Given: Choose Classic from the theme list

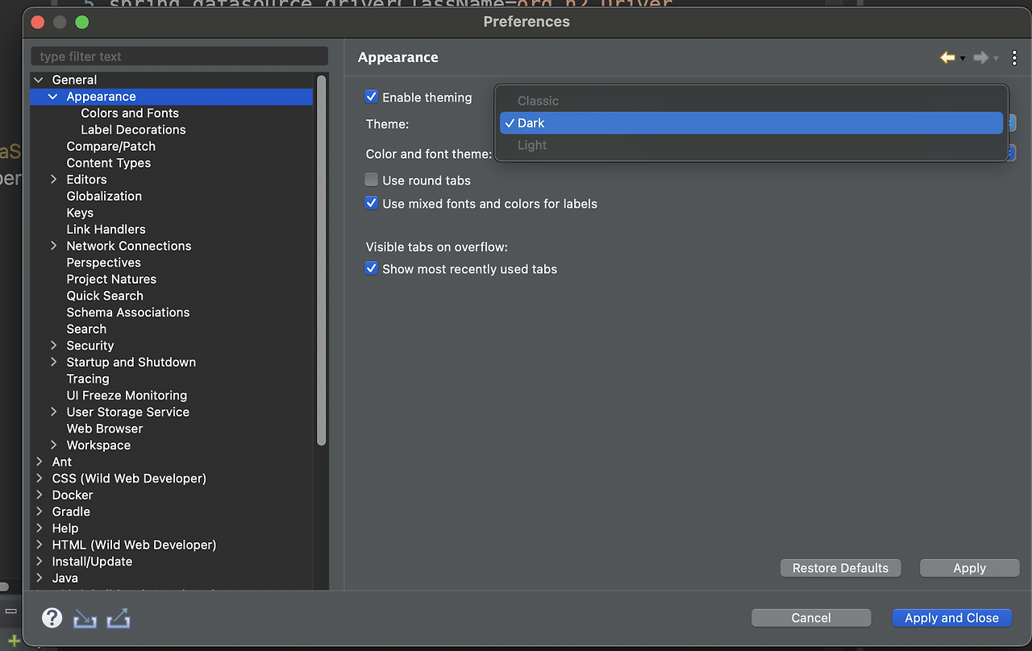Looking at the screenshot, I should coord(537,101).
